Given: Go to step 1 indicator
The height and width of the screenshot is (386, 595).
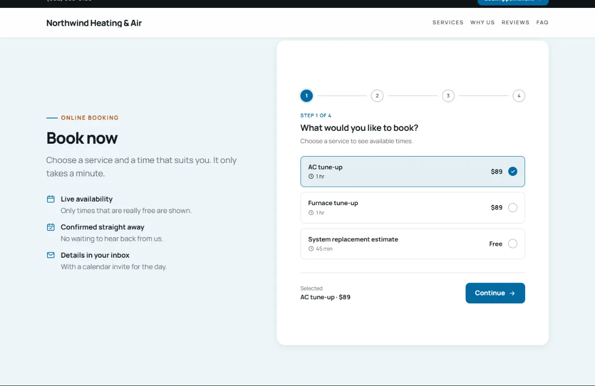Looking at the screenshot, I should point(306,96).
